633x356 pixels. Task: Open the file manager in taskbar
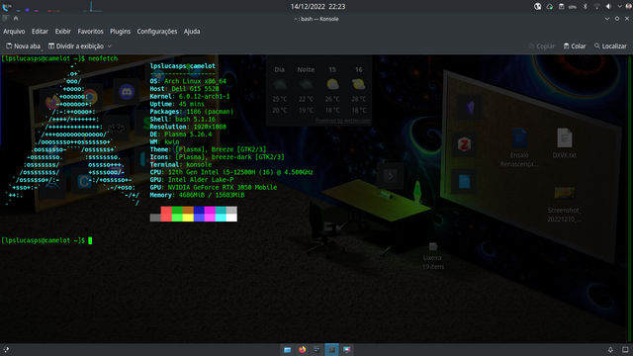(x=287, y=349)
